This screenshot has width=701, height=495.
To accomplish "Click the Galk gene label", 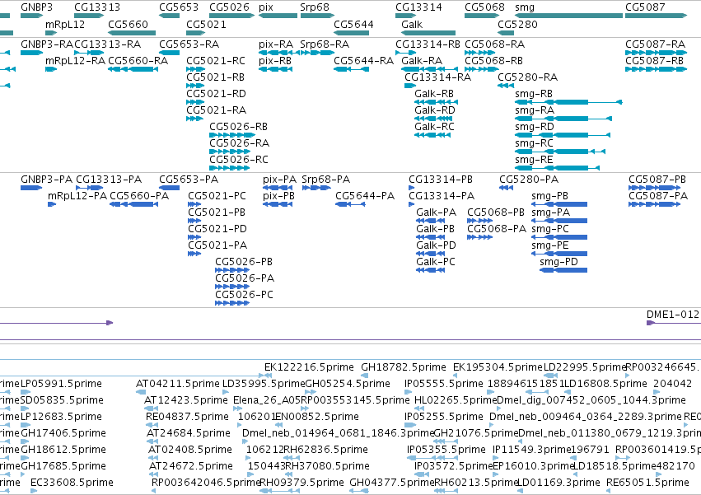I will coord(412,24).
